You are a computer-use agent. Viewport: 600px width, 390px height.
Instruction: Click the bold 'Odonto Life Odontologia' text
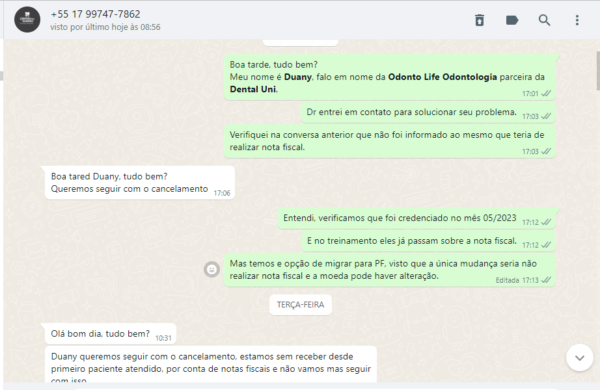pos(443,77)
